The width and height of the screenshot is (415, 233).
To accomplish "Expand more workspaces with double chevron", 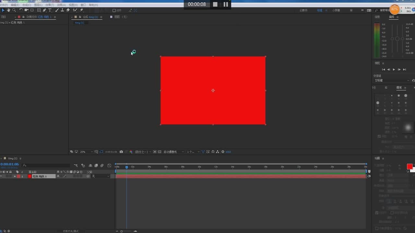I will click(362, 10).
